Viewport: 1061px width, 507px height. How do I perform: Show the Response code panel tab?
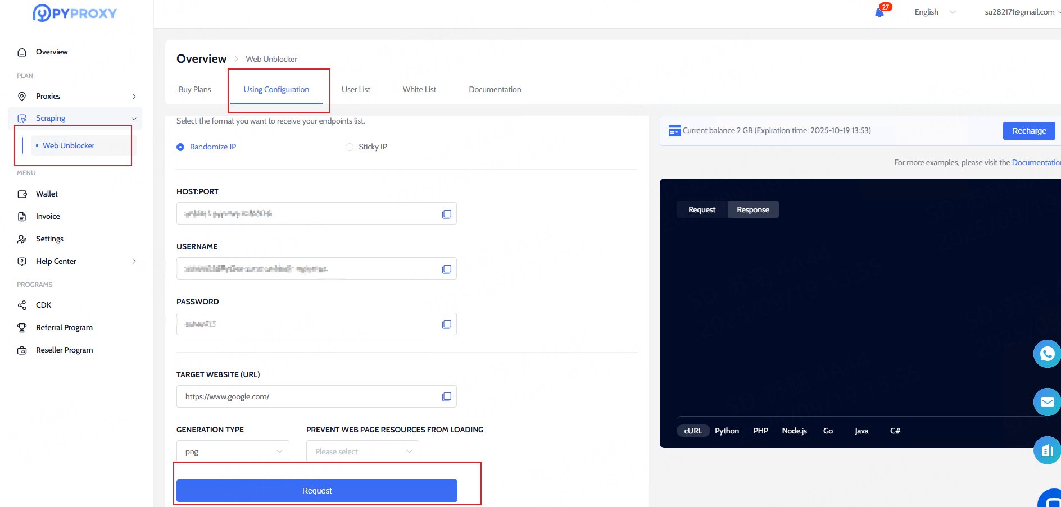pyautogui.click(x=753, y=210)
